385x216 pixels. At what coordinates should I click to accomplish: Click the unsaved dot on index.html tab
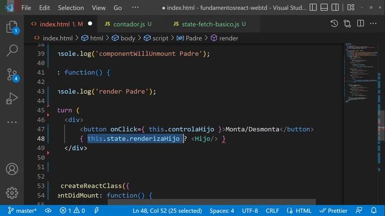tap(90, 24)
